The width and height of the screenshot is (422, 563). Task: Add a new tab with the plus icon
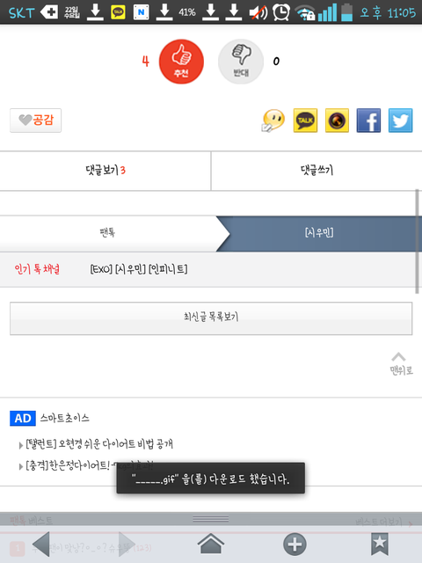pyautogui.click(x=295, y=545)
